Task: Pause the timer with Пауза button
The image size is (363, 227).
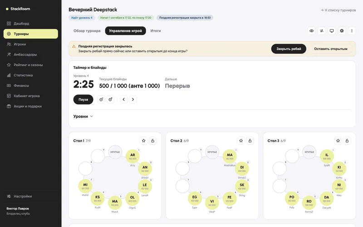Action: point(83,99)
